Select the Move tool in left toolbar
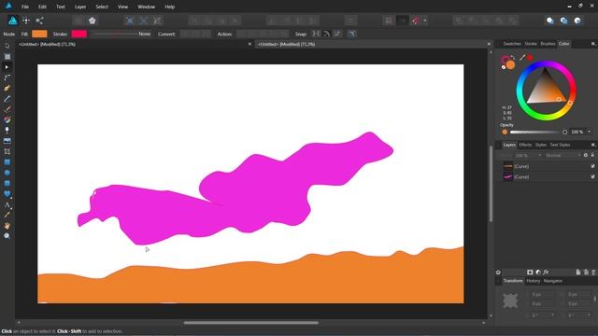This screenshot has height=336, width=598. (7, 46)
